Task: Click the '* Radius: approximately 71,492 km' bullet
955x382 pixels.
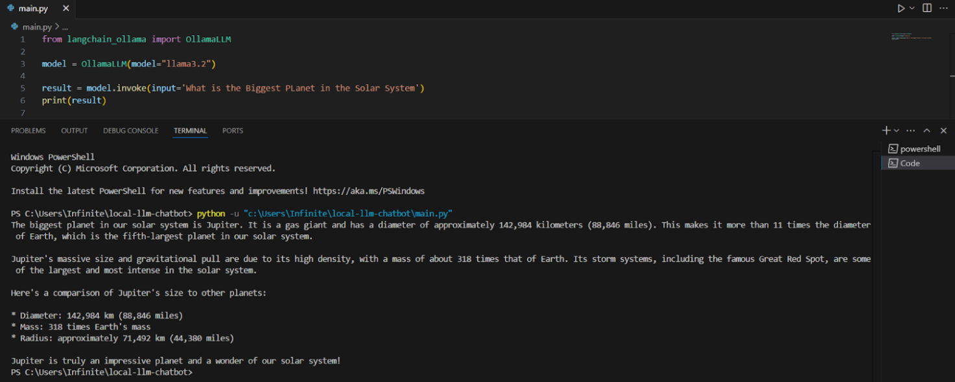Action: [123, 338]
